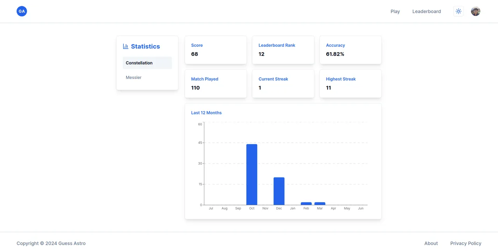Select the December bar in the chart

[x=279, y=191]
